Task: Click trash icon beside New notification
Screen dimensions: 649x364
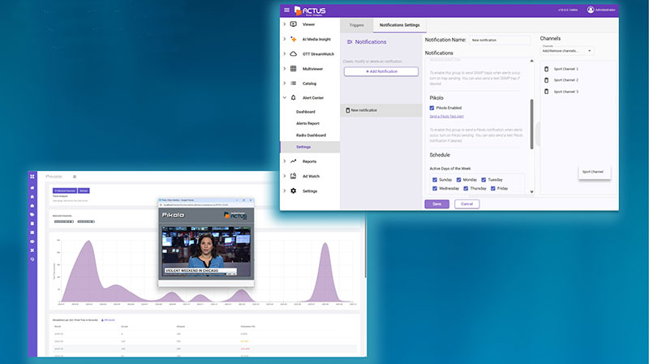Action: (x=347, y=109)
